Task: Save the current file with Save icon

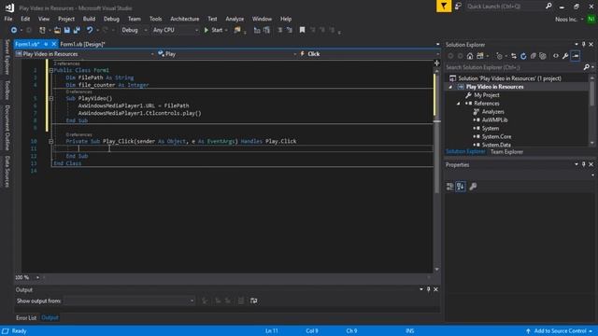Action: pos(67,30)
